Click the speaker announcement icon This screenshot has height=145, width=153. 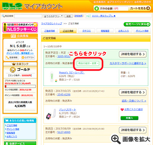point(89,16)
